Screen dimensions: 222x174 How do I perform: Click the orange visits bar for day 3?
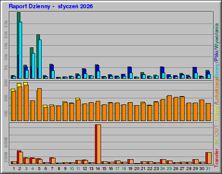point(26,103)
